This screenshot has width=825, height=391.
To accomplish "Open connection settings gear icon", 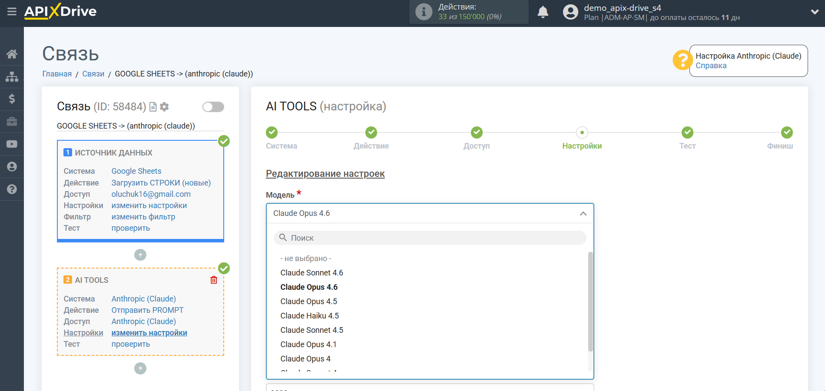I will point(164,107).
